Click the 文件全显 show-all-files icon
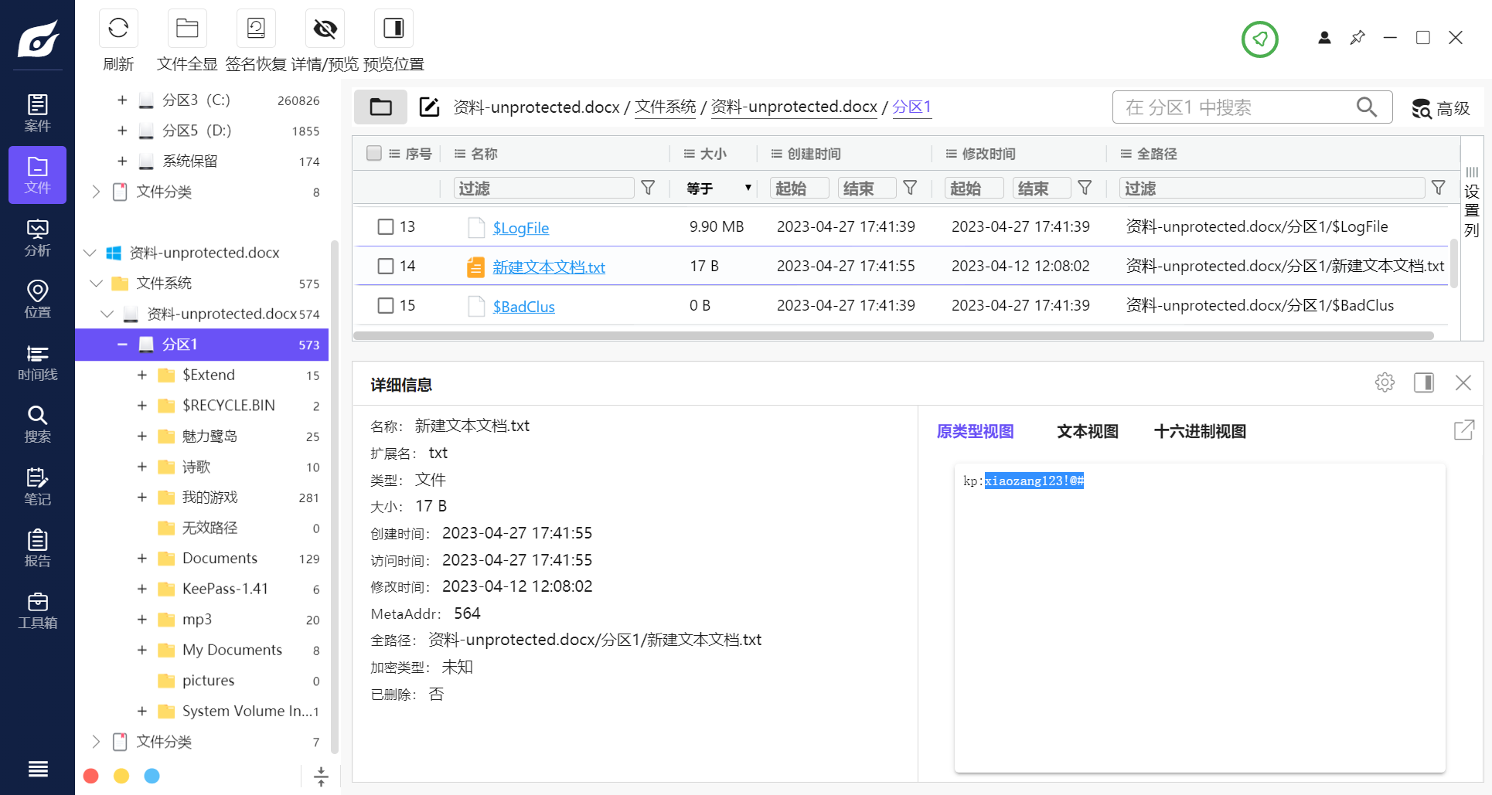This screenshot has width=1492, height=795. 187,29
